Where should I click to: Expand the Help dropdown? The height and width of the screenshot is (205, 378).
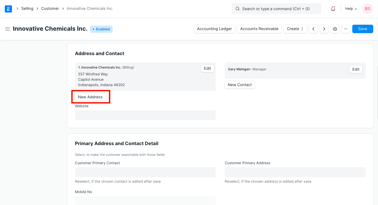[x=351, y=9]
